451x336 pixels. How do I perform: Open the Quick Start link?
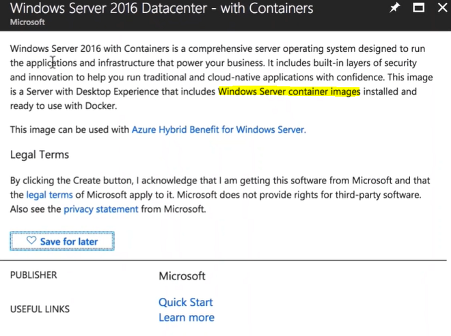pos(185,302)
